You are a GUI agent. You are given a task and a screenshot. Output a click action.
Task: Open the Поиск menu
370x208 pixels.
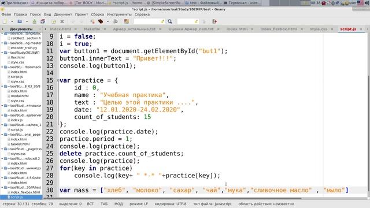(35, 14)
